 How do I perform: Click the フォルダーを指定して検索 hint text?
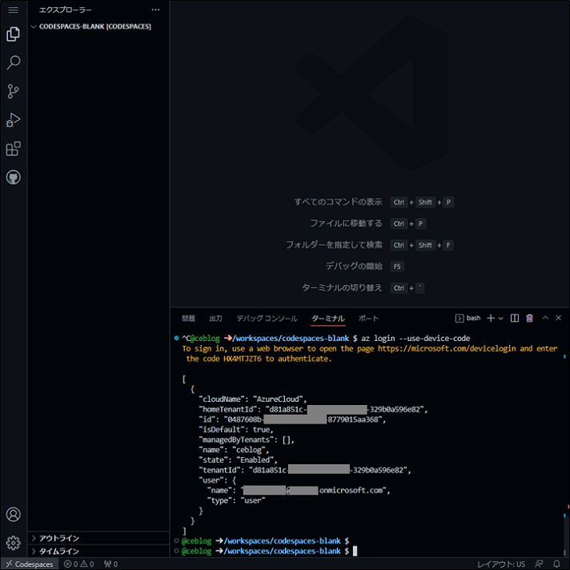tap(334, 245)
